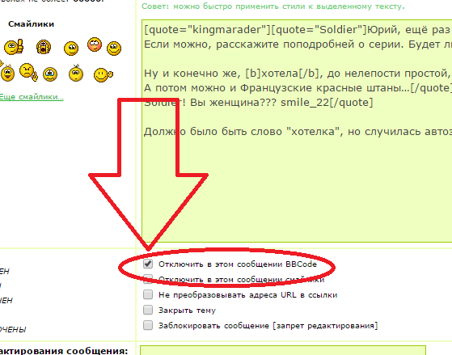Screen dimensions: 452x355
Task: Enable the Закрыть тему checkbox
Action: click(148, 310)
